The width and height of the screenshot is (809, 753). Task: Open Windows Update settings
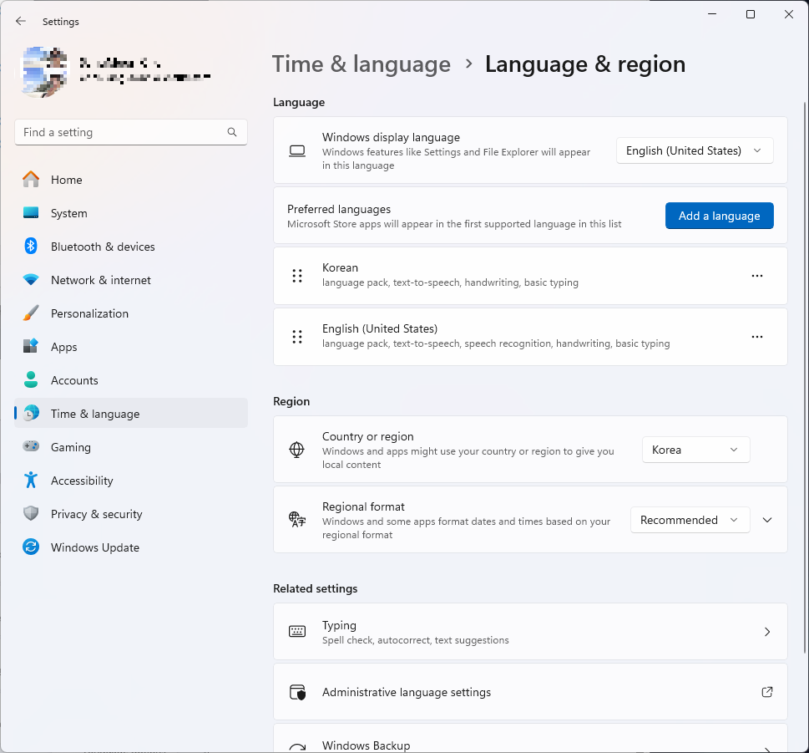point(131,547)
